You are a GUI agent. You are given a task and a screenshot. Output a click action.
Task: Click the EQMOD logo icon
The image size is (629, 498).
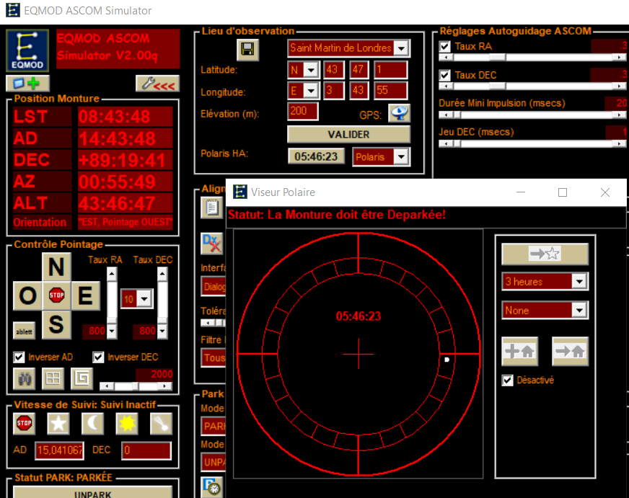(x=27, y=50)
